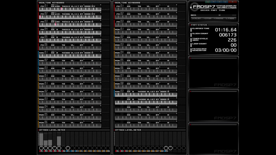Select the left SSG 01 keyboard track
The image size is (276, 155).
click(x=70, y=56)
